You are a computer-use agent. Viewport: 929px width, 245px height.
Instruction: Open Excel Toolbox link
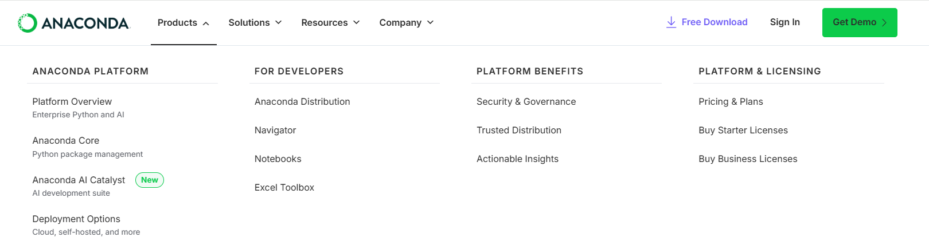pos(284,188)
